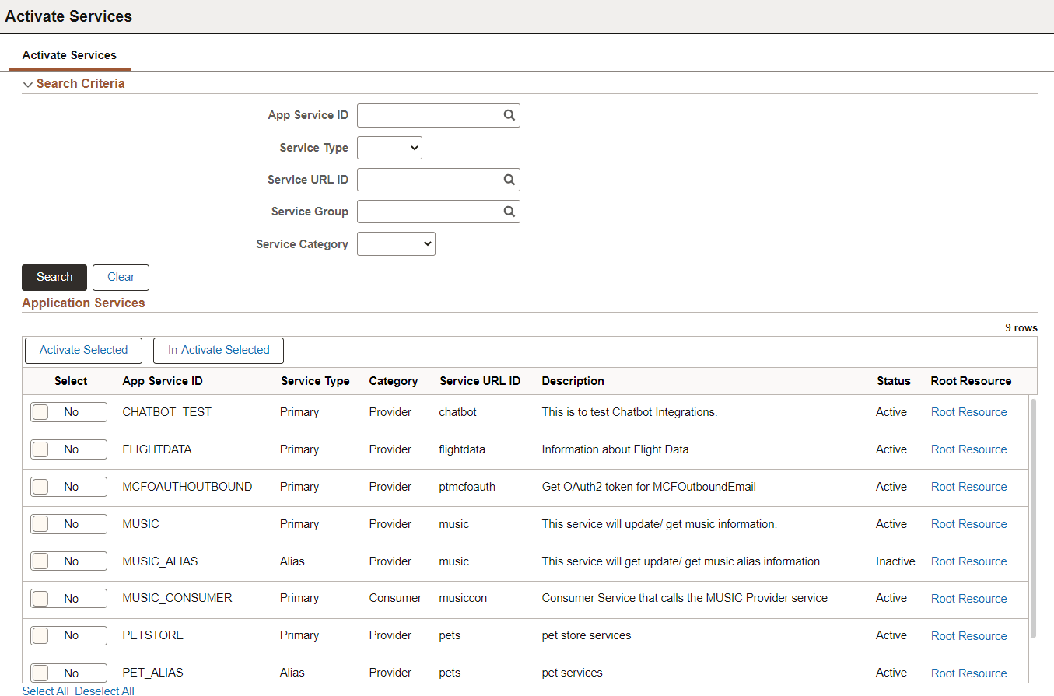Screen dimensions: 1054x696
Task: Open Root Resource for MUSIC_CONSUMER service
Action: [968, 598]
